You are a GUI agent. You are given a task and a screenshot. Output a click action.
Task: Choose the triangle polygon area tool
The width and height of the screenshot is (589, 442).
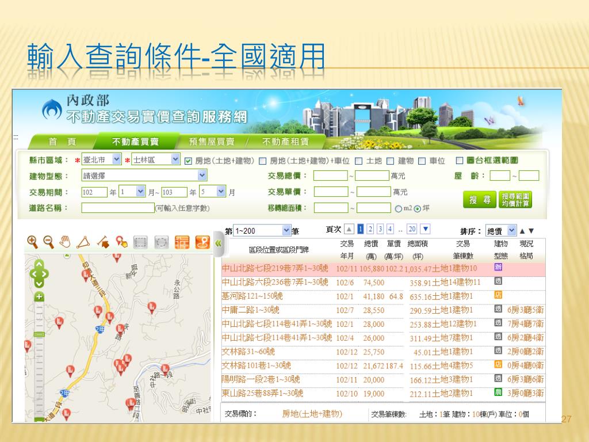83,242
